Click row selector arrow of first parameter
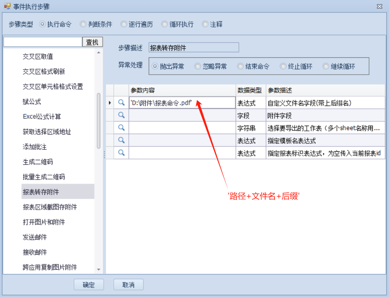The width and height of the screenshot is (390, 298). pos(110,103)
